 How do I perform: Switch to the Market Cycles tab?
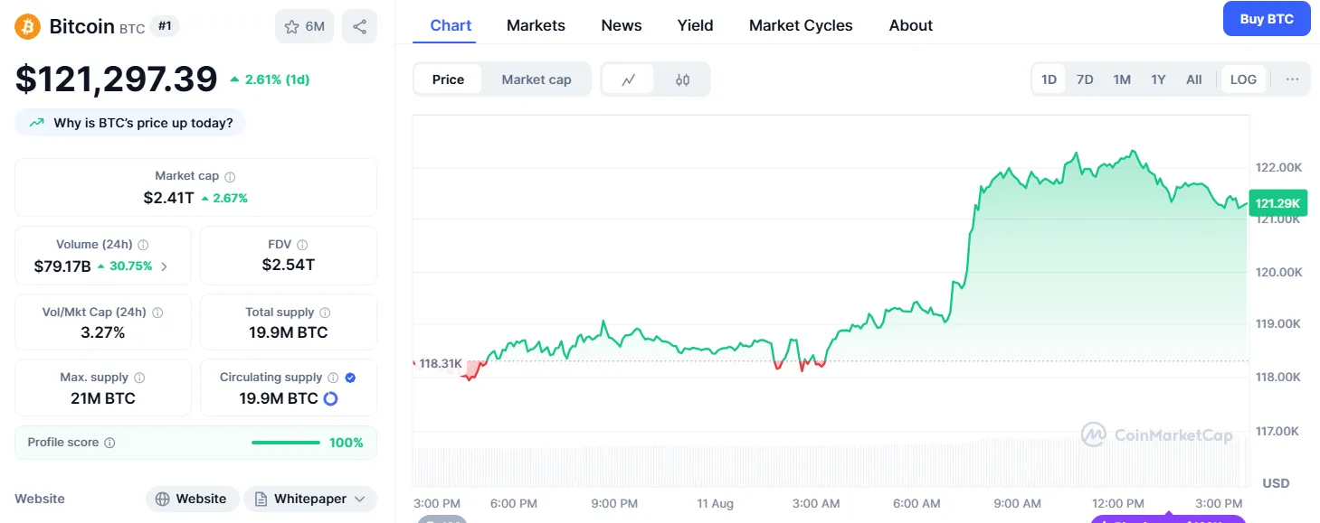(800, 25)
